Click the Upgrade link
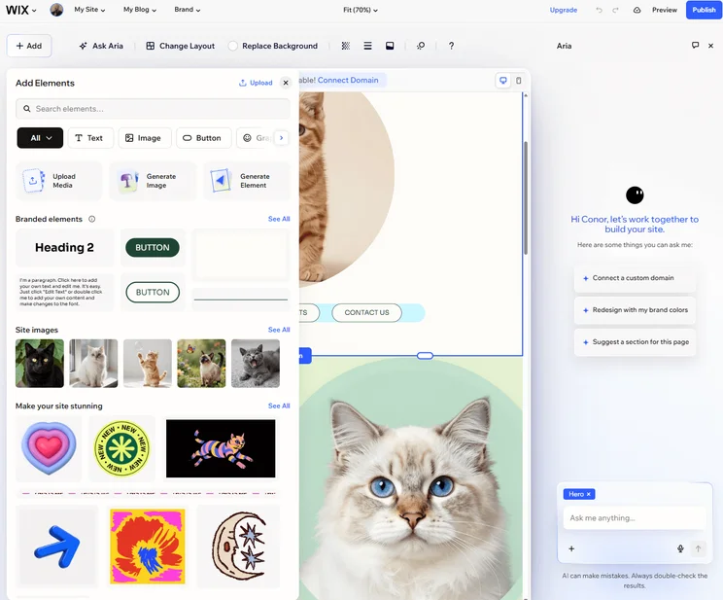The height and width of the screenshot is (600, 723). coord(563,10)
